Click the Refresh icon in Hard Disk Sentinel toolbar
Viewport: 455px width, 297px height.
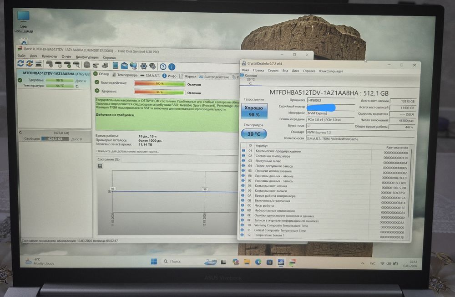point(20,63)
